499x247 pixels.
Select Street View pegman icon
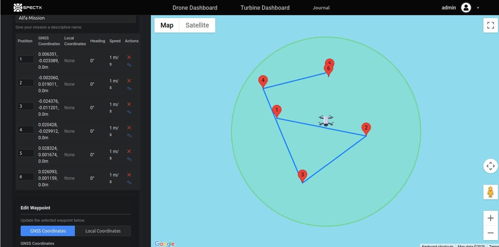pos(490,192)
